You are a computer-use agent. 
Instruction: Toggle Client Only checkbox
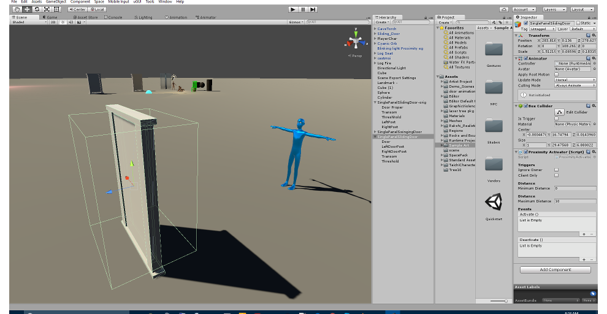click(x=556, y=175)
